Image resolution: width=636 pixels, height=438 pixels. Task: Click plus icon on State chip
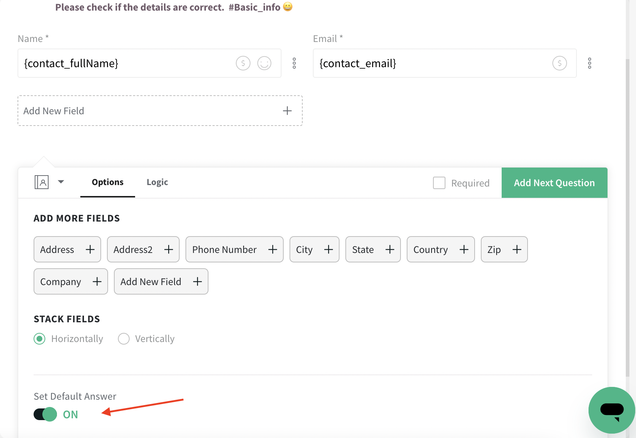pos(390,249)
